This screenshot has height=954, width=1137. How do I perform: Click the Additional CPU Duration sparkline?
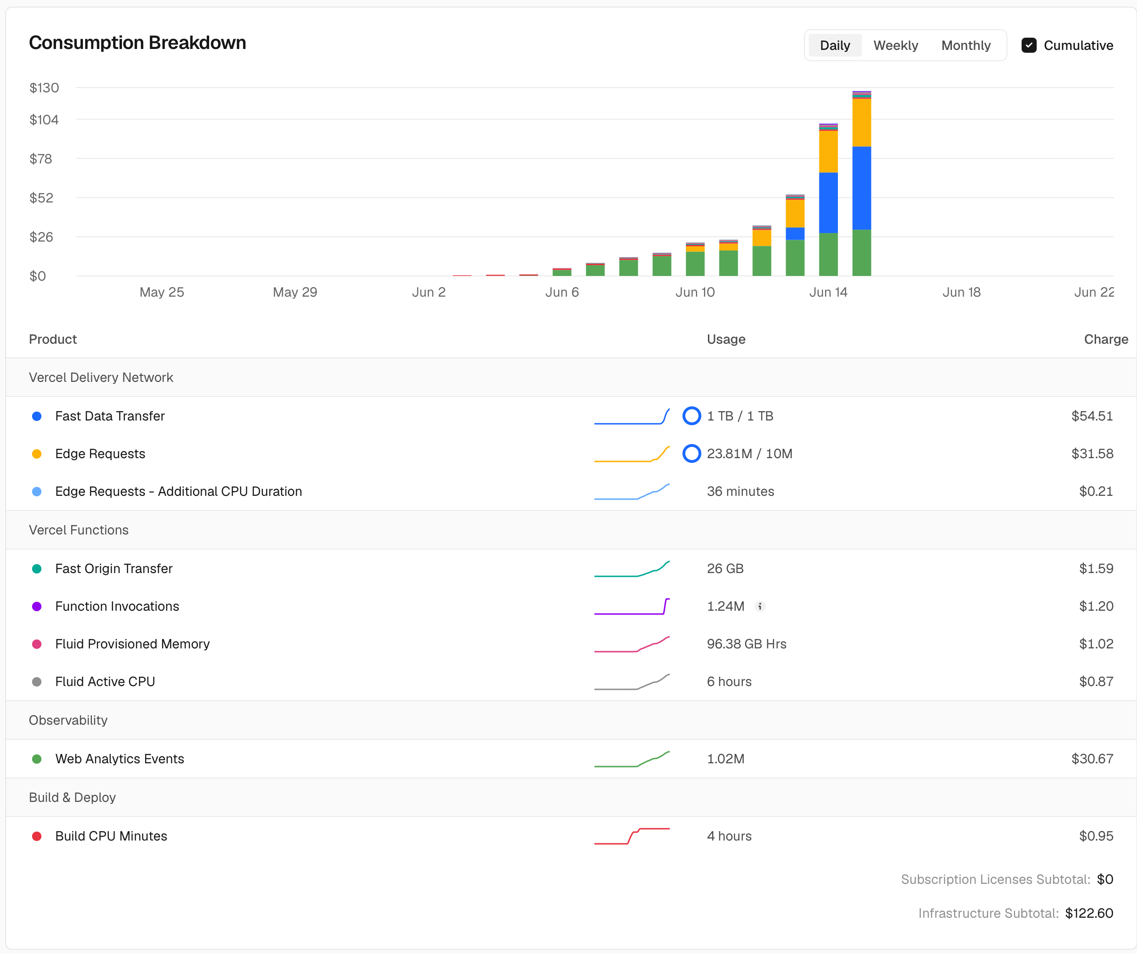[632, 492]
